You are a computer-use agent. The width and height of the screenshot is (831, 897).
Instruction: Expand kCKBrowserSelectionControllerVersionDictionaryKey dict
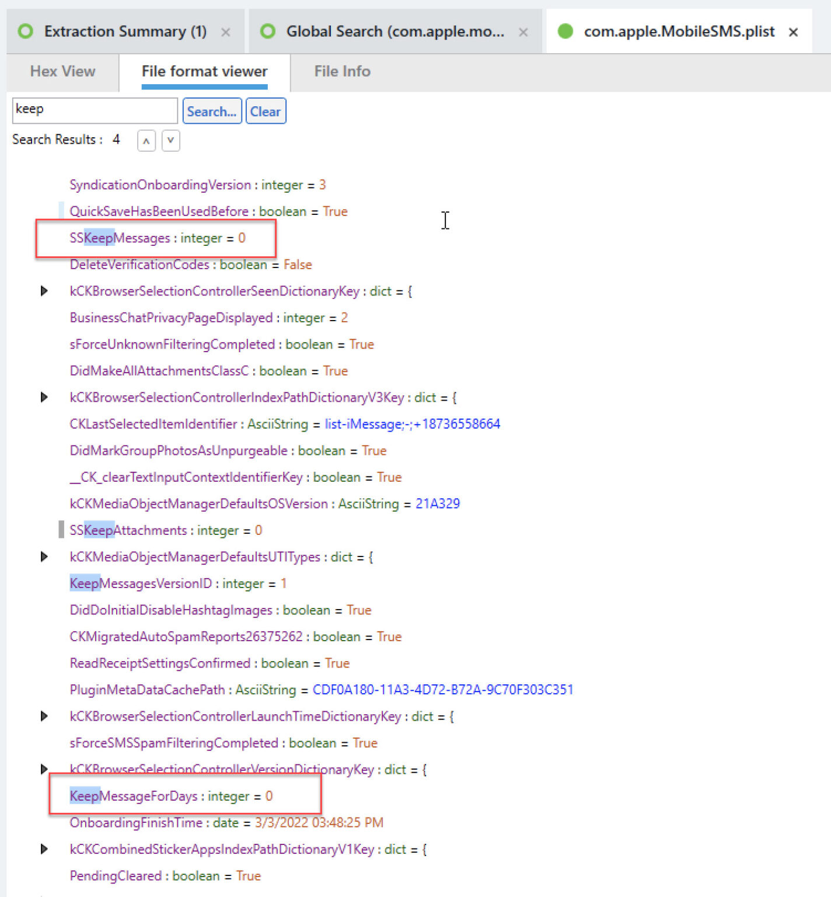click(44, 769)
